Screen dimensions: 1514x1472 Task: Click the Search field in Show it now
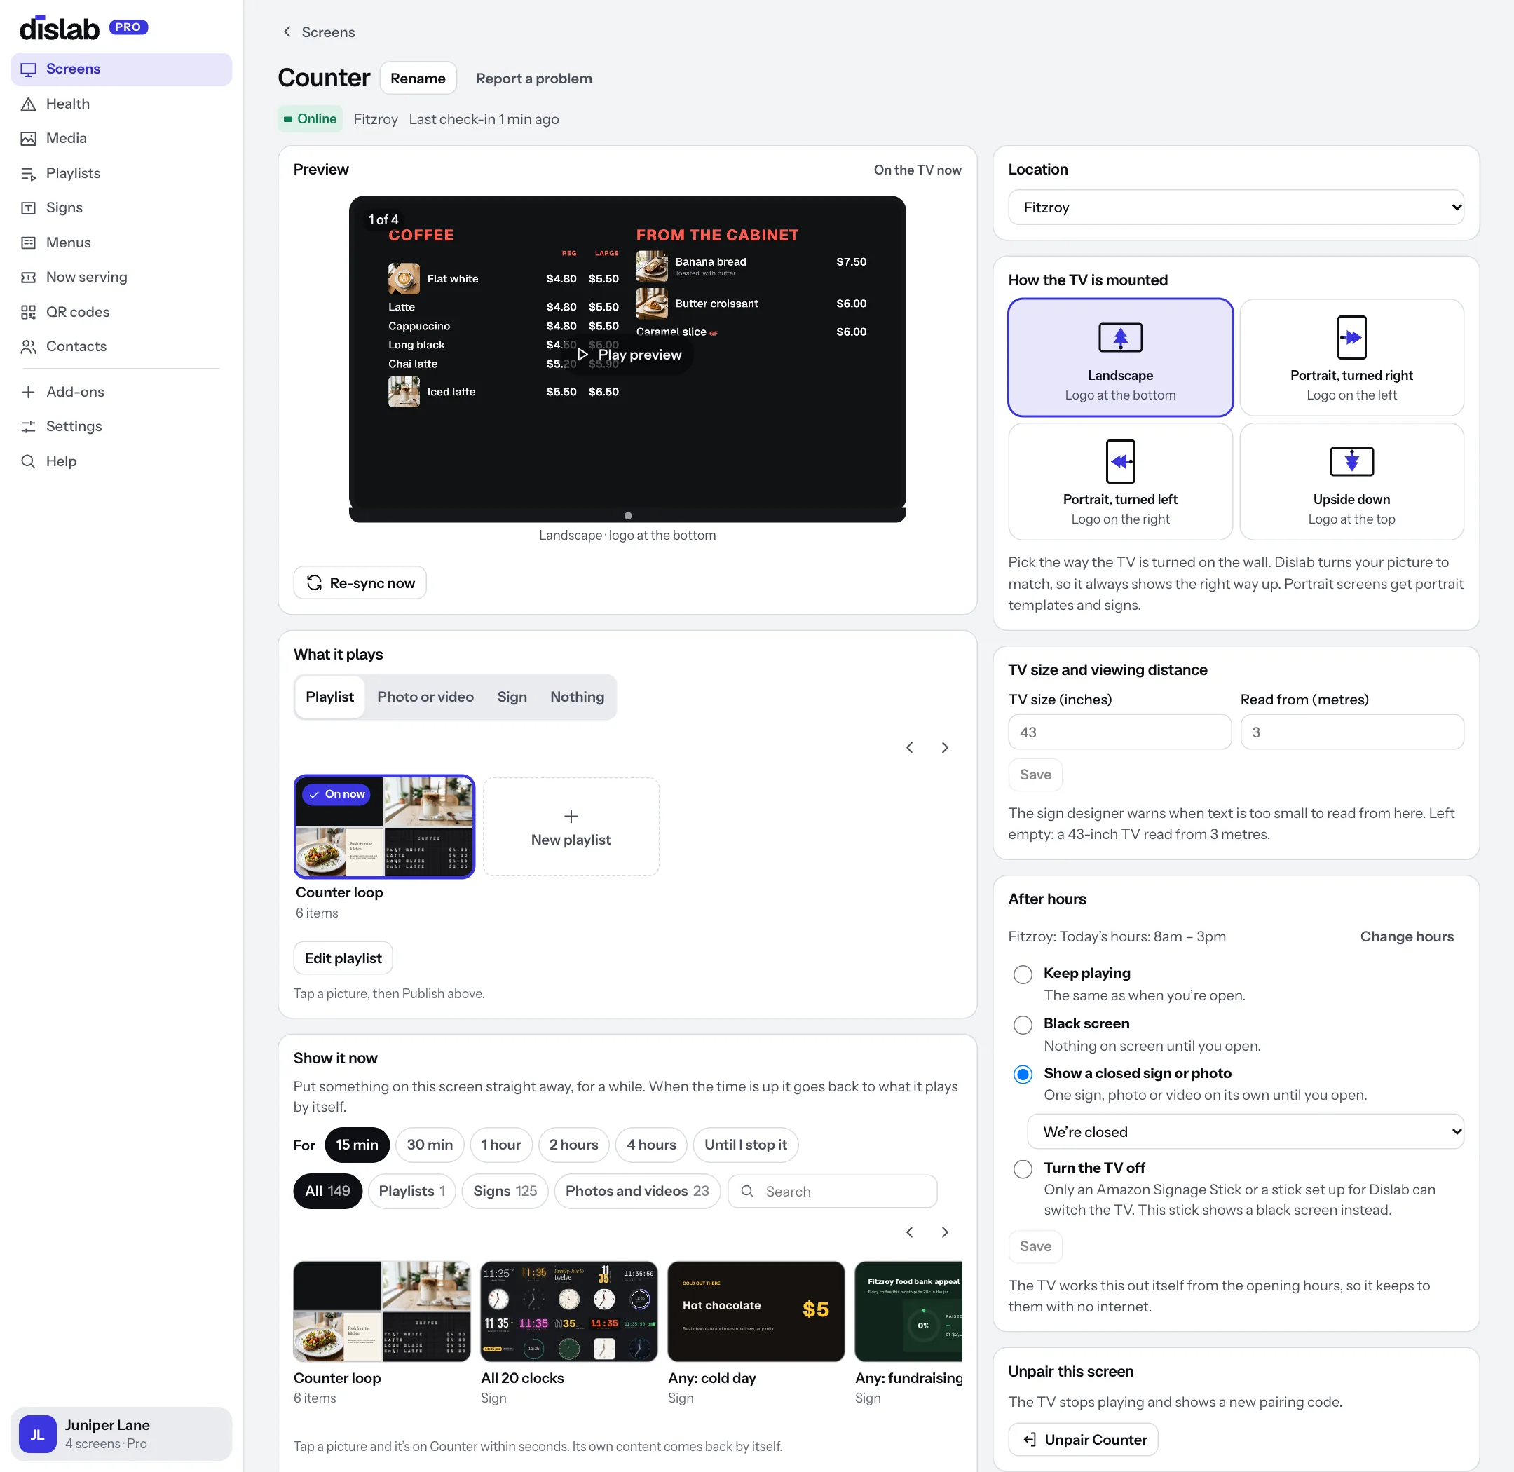[832, 1192]
